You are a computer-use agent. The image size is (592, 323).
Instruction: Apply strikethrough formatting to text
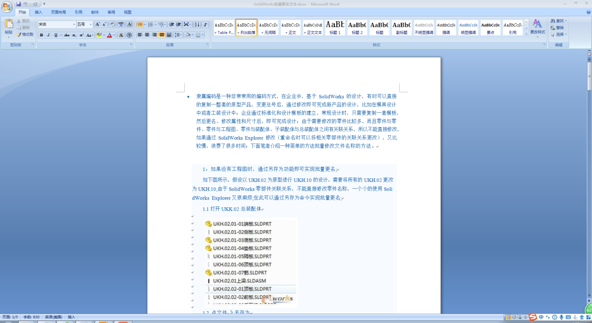tap(67, 35)
